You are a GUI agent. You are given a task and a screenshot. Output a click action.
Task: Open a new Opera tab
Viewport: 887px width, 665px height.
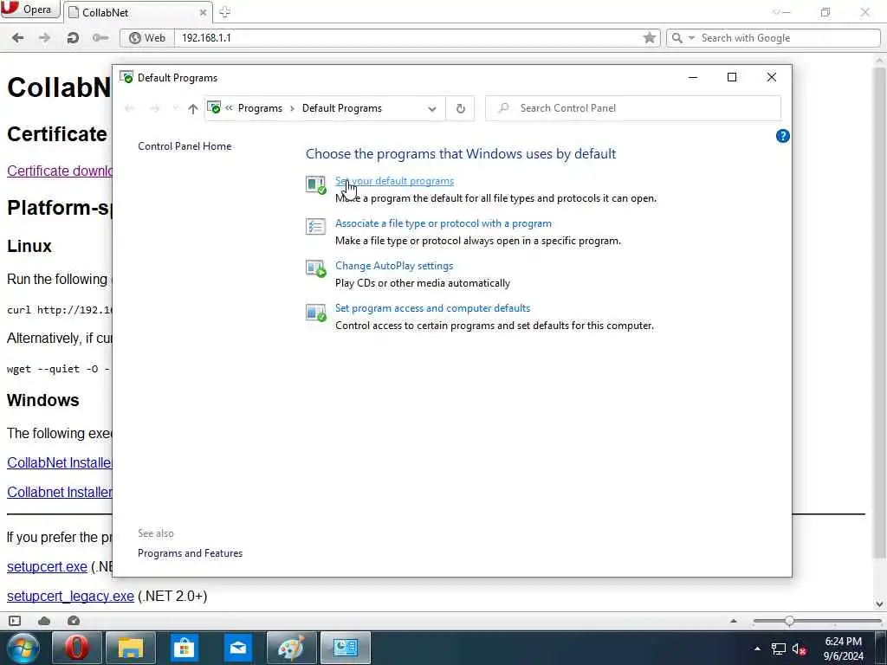click(224, 11)
